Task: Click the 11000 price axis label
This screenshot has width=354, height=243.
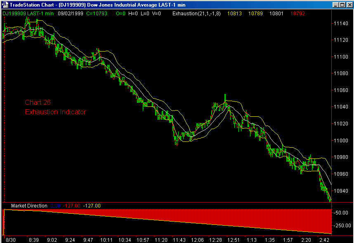Action: [341, 140]
